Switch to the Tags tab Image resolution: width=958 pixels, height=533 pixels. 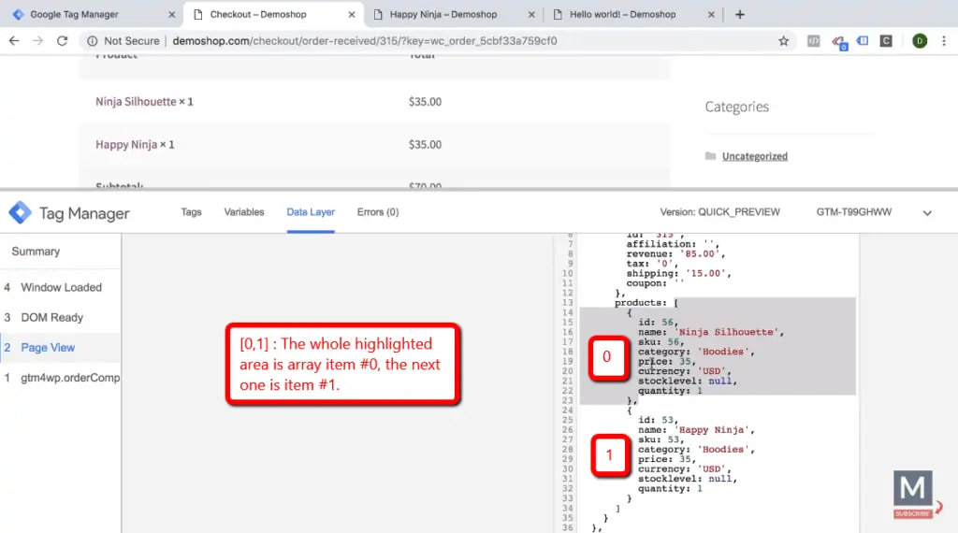(x=191, y=212)
